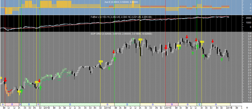Viewport: 252px width, 109px height.
Task: Click the green up arrow at August 2012
Action: coord(22,91)
